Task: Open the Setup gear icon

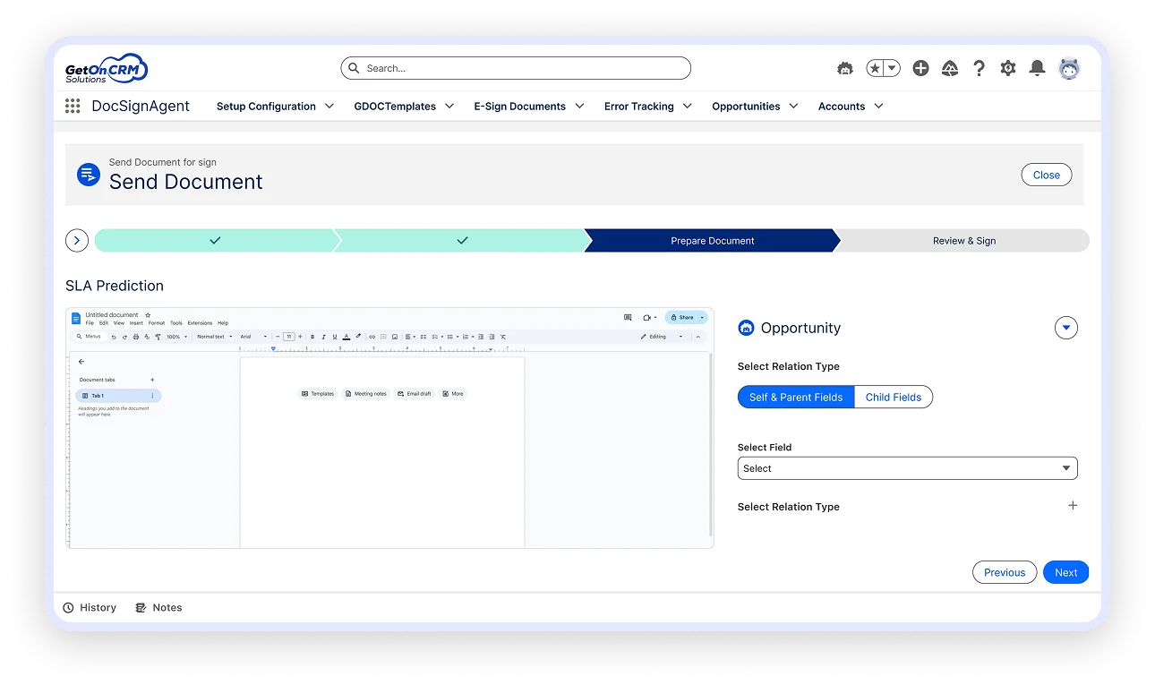Action: point(1008,68)
